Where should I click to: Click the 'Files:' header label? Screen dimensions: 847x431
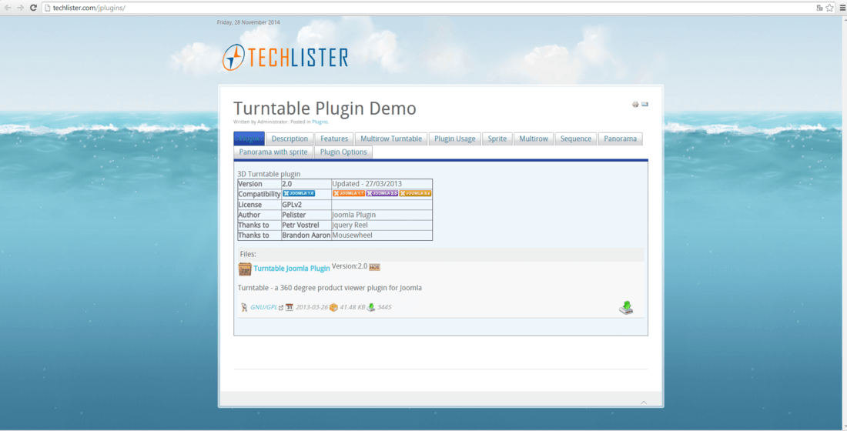pyautogui.click(x=248, y=255)
